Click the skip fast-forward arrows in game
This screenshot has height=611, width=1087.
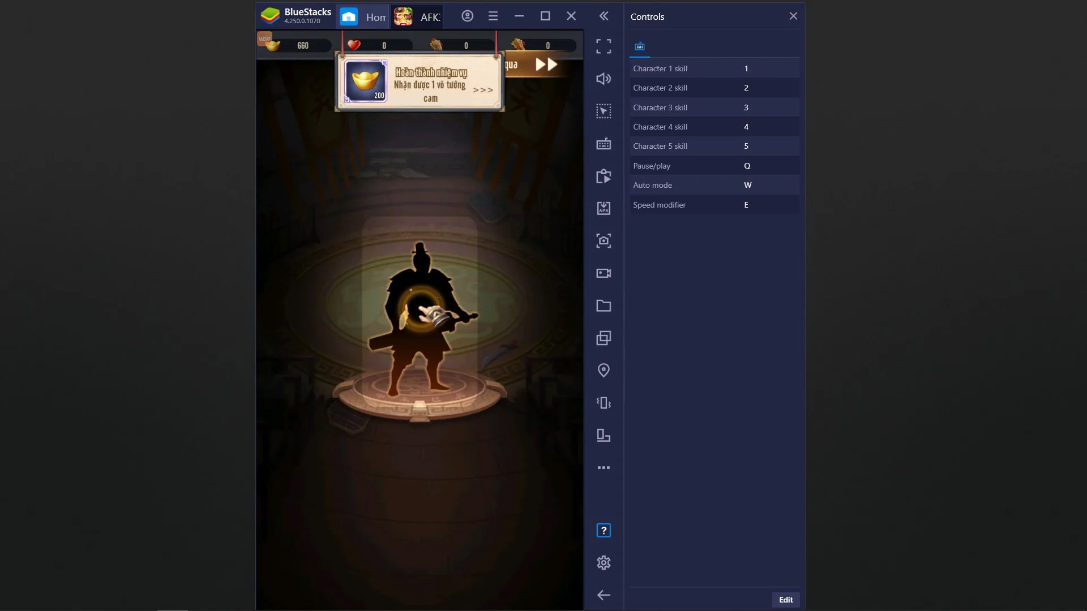(546, 64)
